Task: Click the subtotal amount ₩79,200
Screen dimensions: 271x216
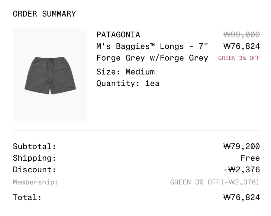Action: (242, 147)
